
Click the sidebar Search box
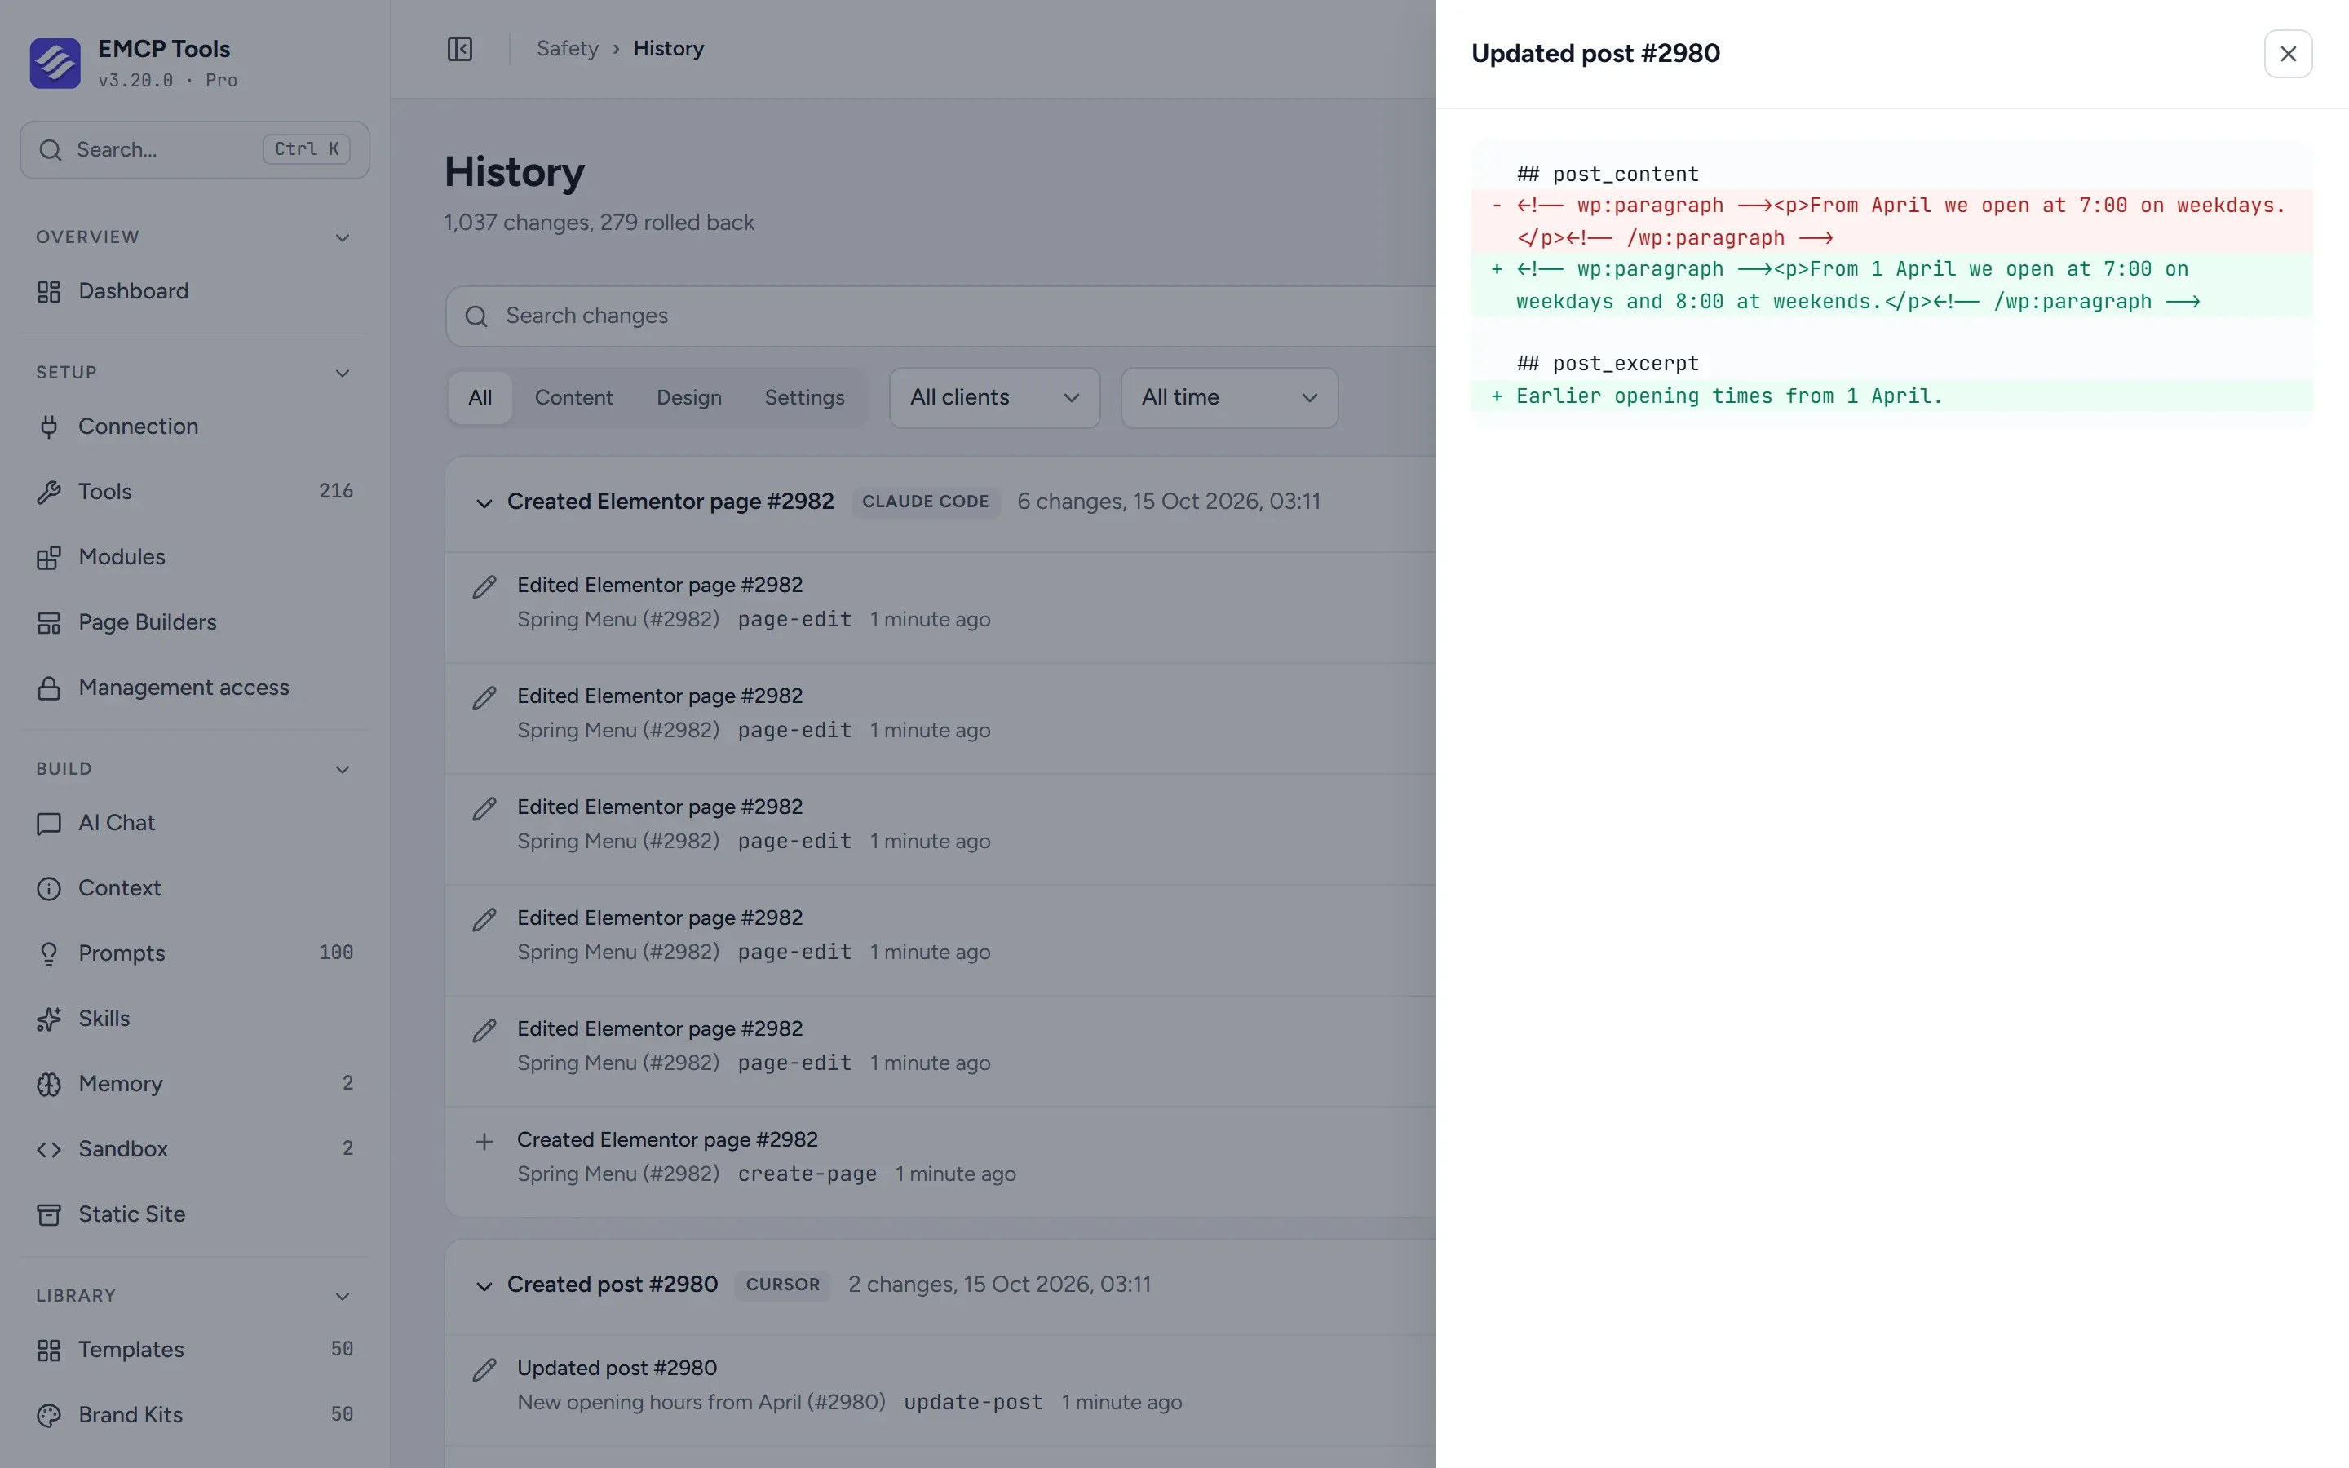click(194, 149)
